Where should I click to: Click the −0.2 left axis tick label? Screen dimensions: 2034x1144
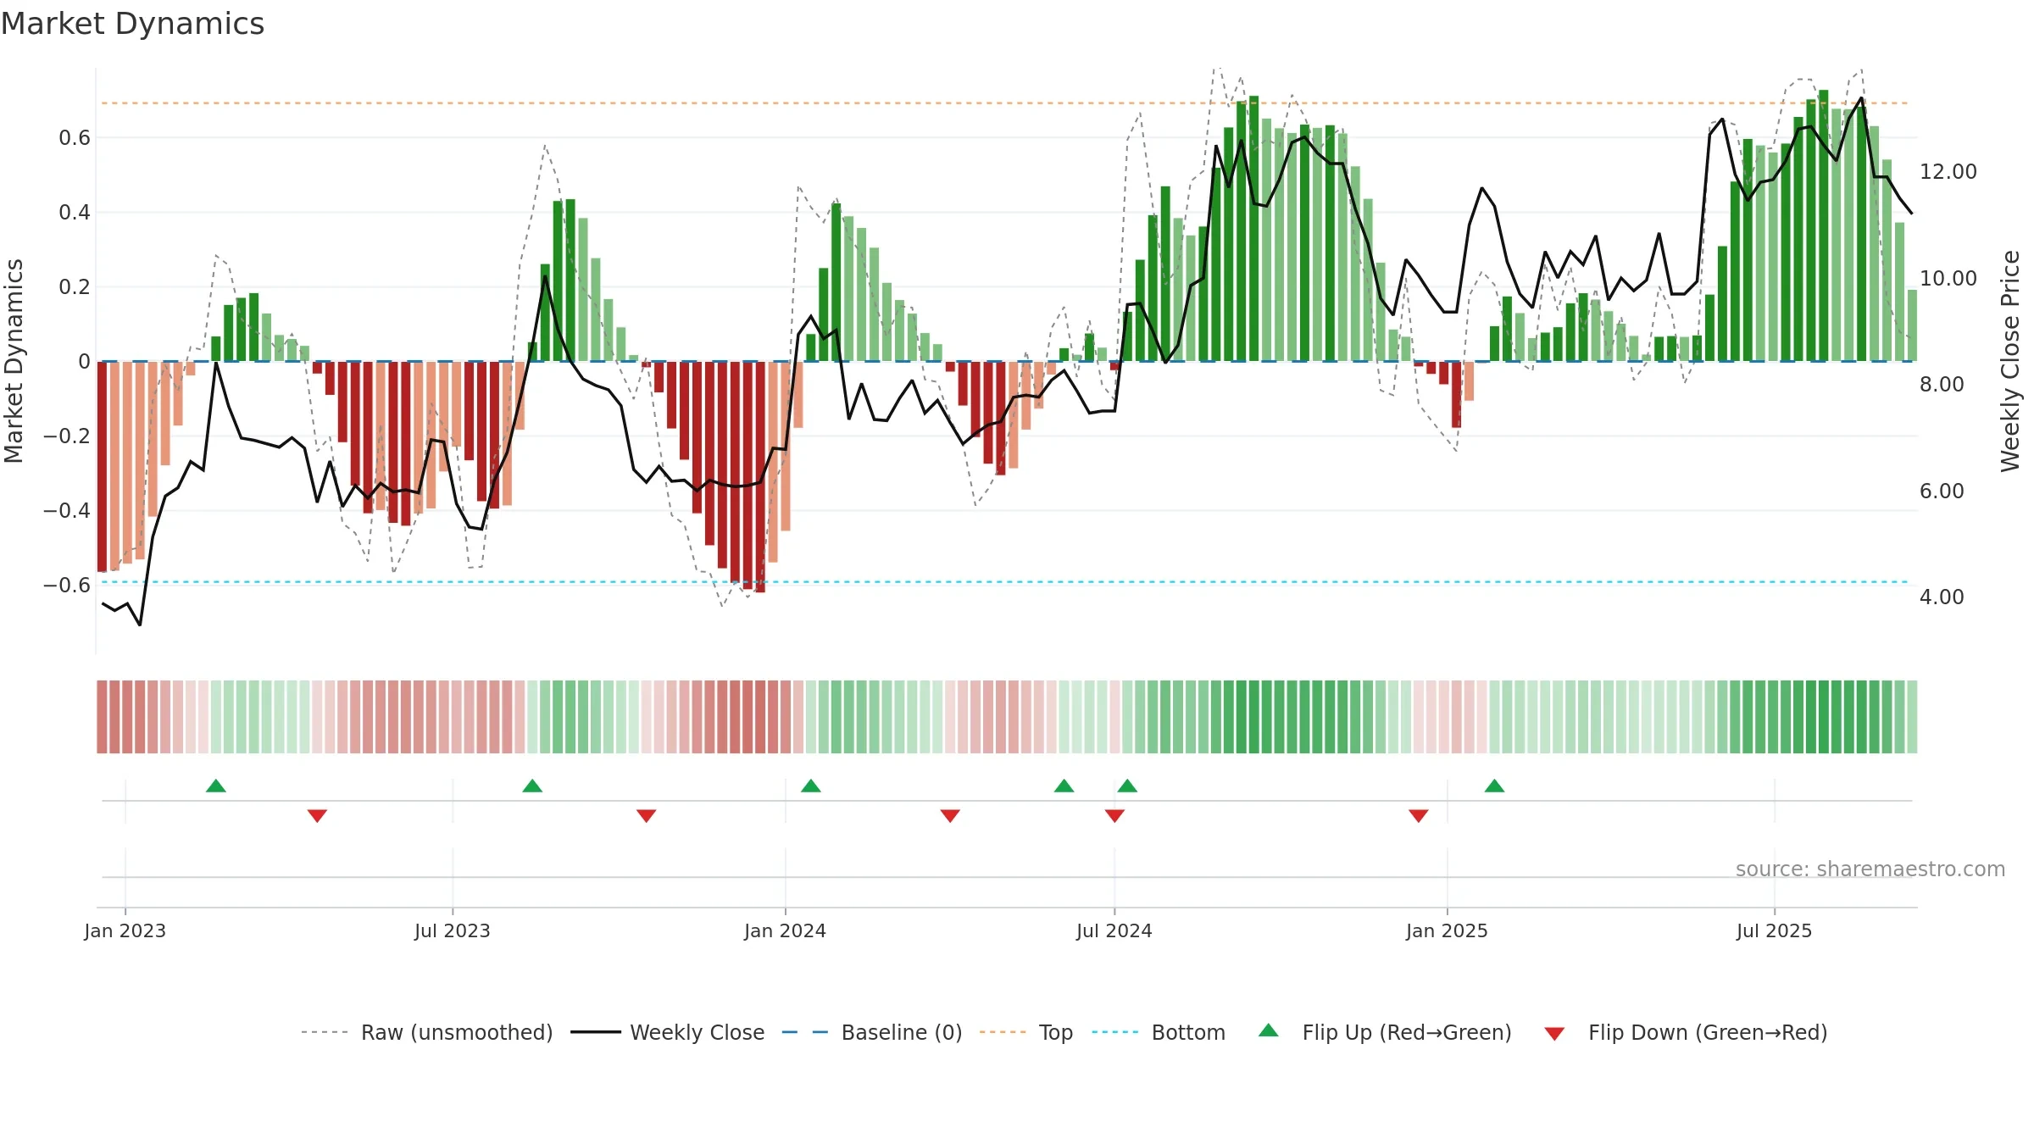pos(67,436)
